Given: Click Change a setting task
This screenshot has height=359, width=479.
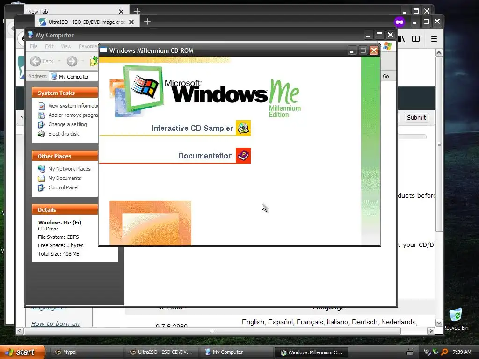Looking at the screenshot, I should coord(67,124).
